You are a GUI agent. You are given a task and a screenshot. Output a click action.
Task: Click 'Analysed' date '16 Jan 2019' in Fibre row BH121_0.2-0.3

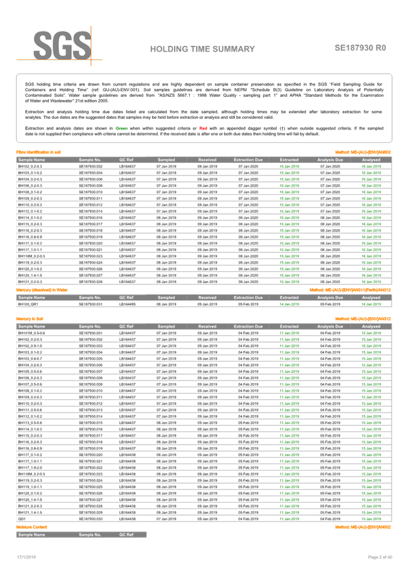tap(371, 282)
